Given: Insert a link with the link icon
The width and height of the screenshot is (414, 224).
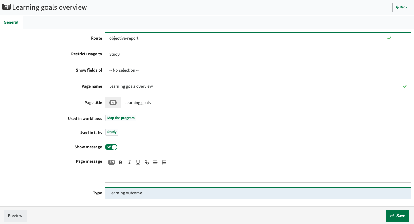Looking at the screenshot, I should (x=147, y=162).
